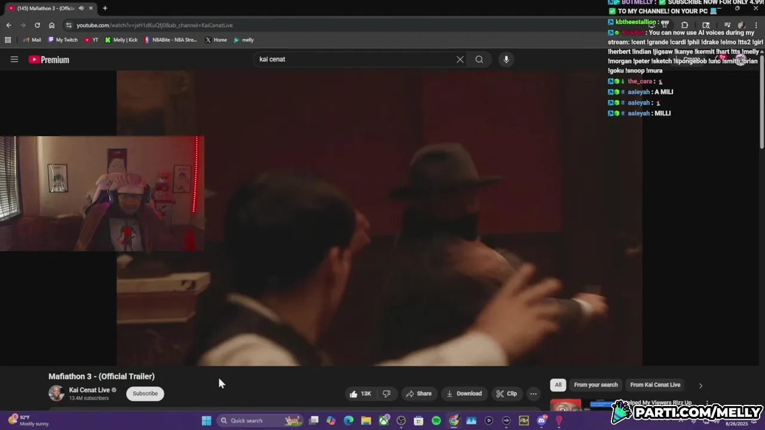Subscribe to Kai Cenat Live
Screen dimensions: 765x430
(x=145, y=394)
